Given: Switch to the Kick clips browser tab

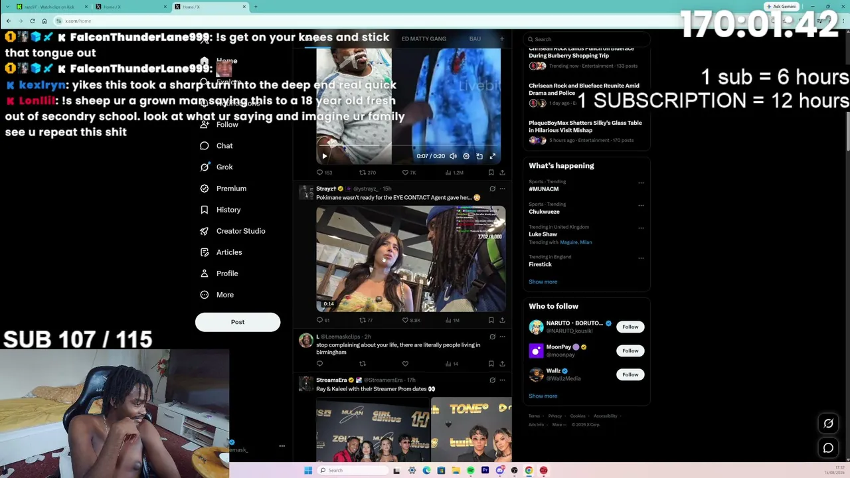Looking at the screenshot, I should pos(50,7).
